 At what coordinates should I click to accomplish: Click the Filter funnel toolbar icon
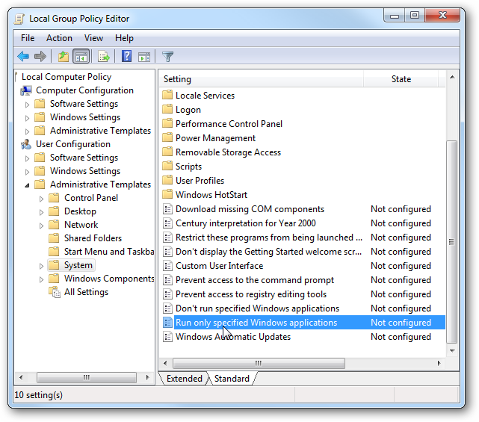167,57
